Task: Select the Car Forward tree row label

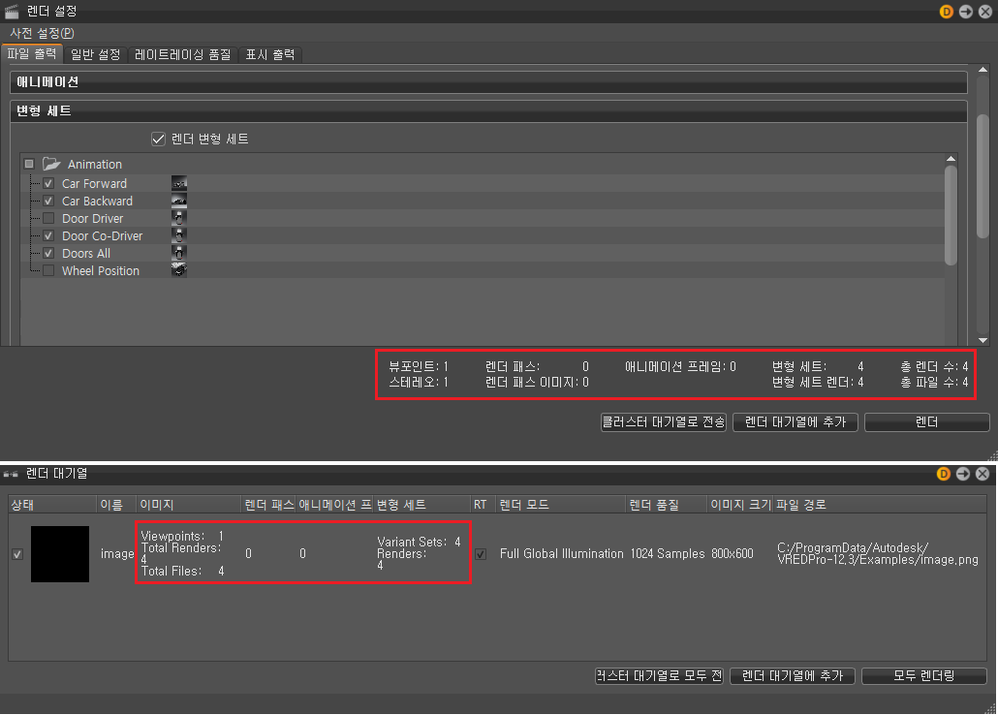Action: 94,183
